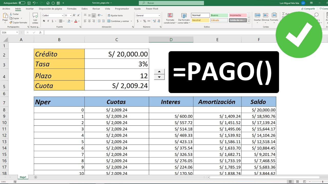Toggle Ajustar texto wrap option
Image resolution: width=328 pixels, height=184 pixels.
click(115, 16)
